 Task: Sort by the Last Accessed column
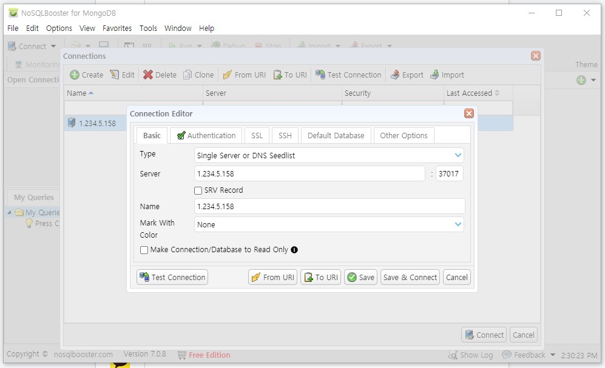tap(478, 93)
